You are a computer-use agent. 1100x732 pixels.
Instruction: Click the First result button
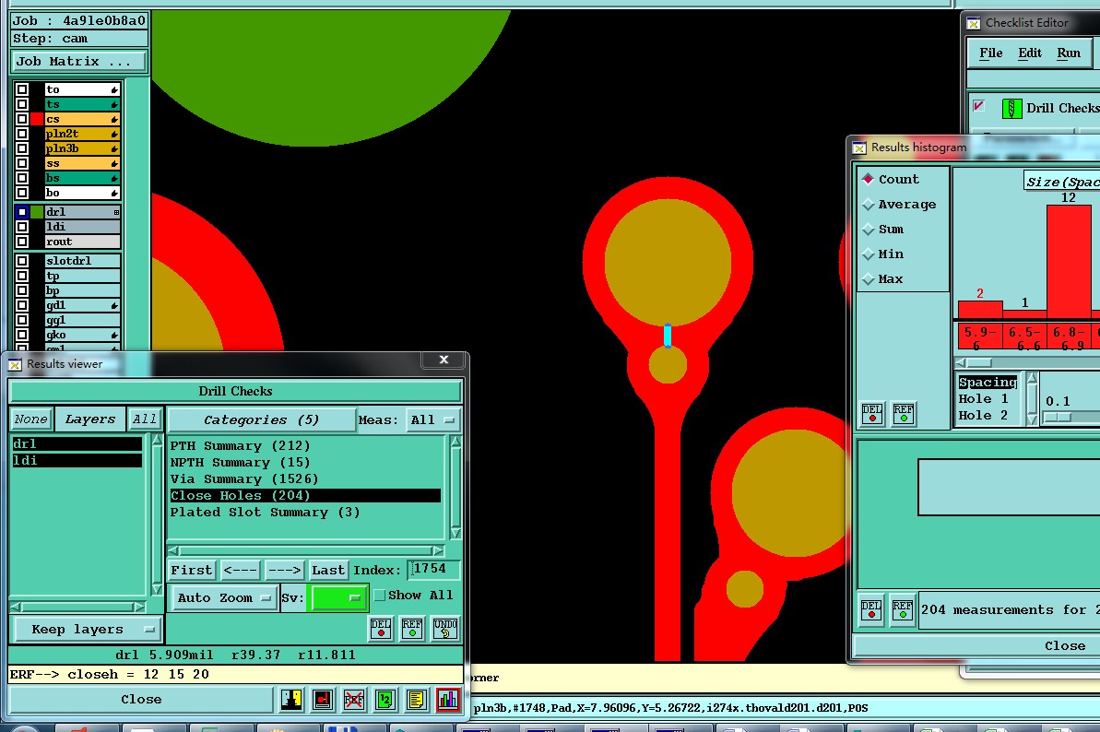[192, 570]
